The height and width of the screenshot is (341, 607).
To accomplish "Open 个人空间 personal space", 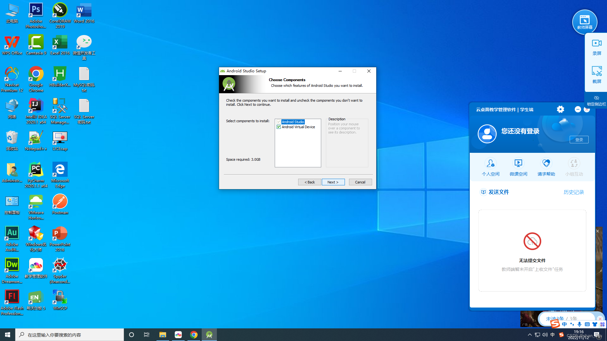I will pyautogui.click(x=490, y=164).
